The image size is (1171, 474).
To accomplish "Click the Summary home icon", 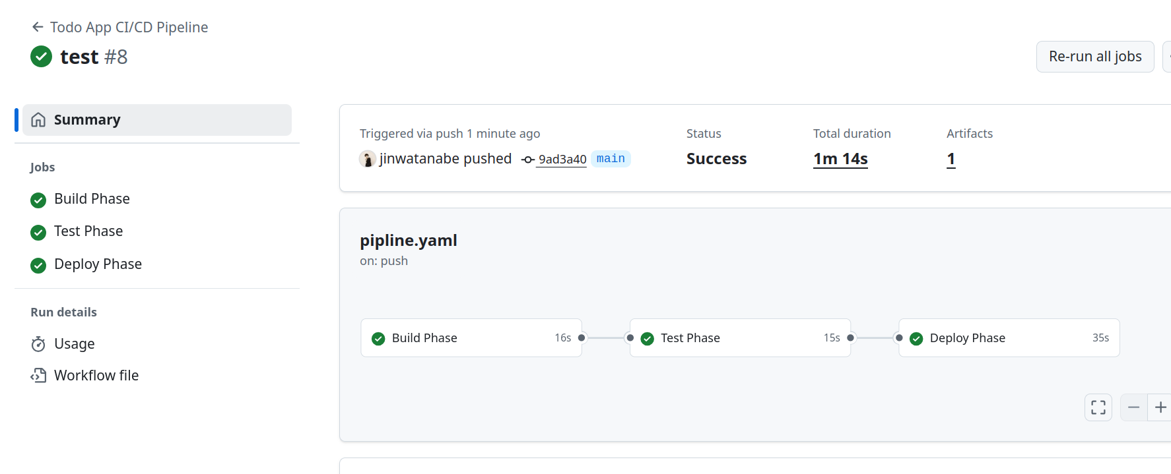I will coord(39,120).
